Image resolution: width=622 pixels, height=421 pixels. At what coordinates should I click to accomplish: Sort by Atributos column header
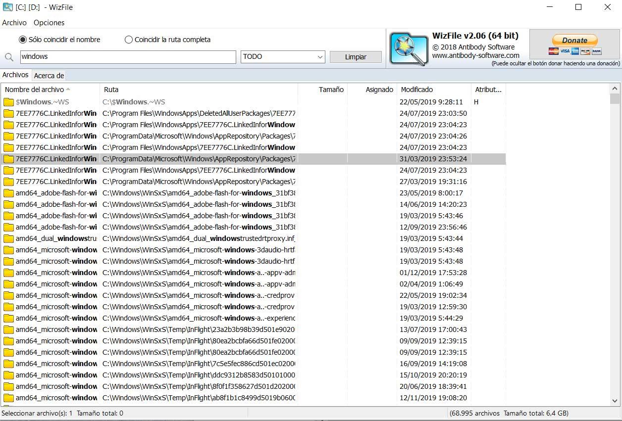click(x=488, y=90)
